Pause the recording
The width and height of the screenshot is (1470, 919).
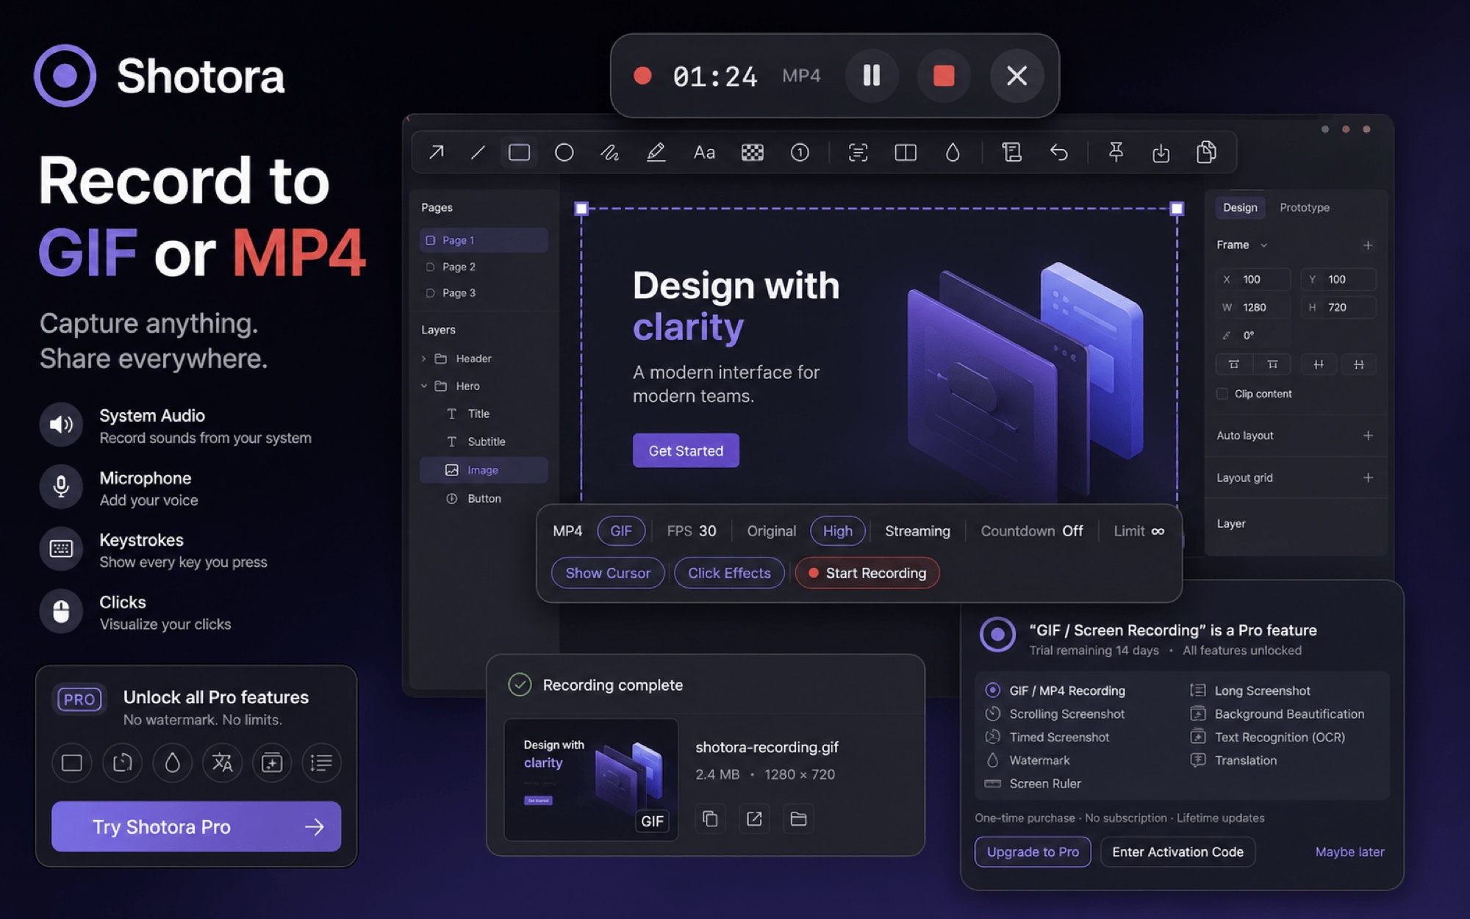872,75
